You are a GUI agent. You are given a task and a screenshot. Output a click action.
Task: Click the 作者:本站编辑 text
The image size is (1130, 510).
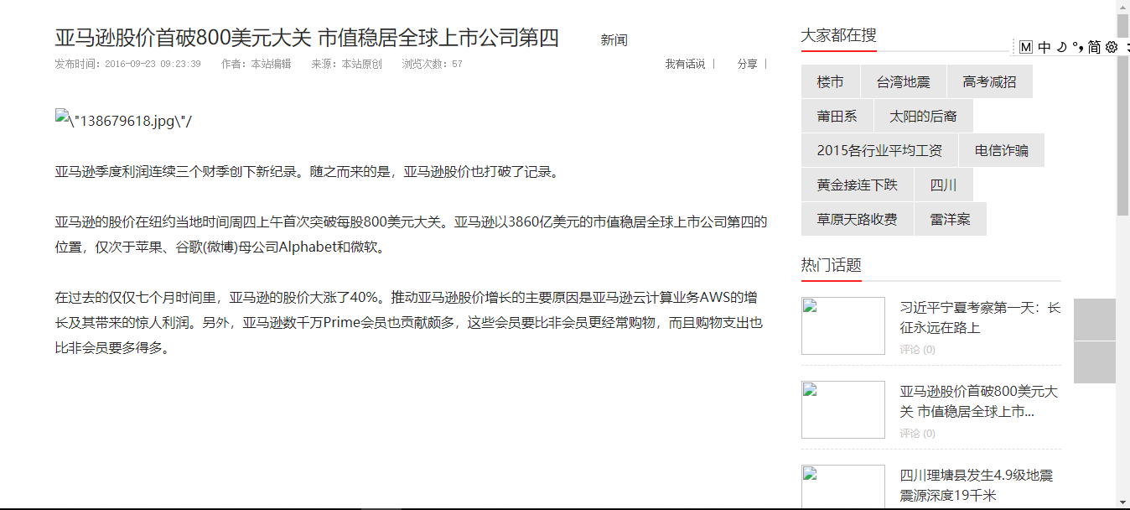pyautogui.click(x=256, y=64)
